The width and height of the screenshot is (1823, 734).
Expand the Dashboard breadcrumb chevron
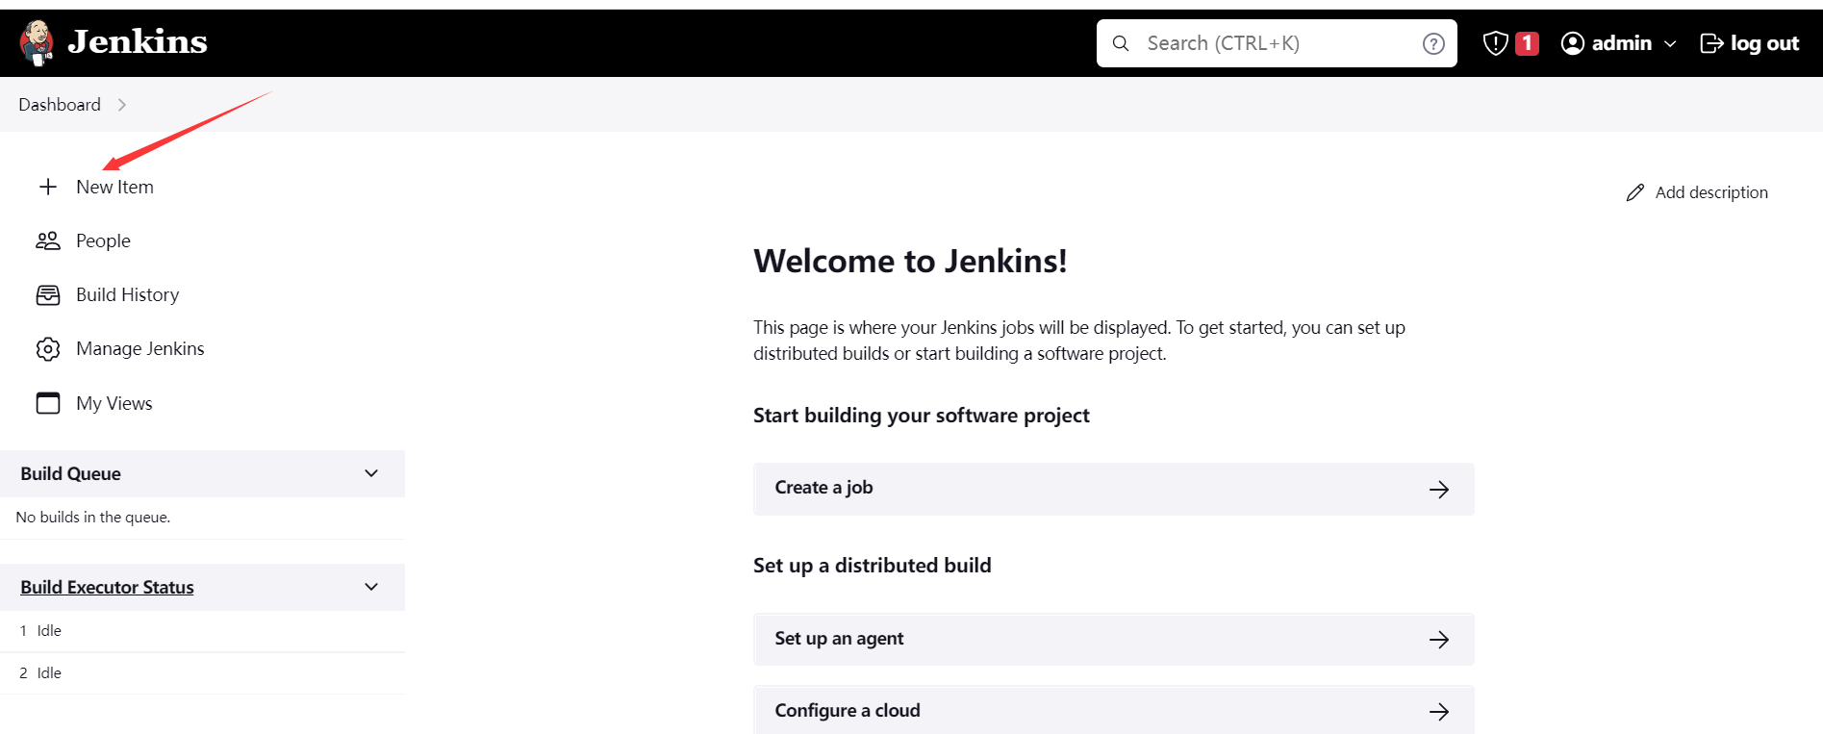coord(121,105)
